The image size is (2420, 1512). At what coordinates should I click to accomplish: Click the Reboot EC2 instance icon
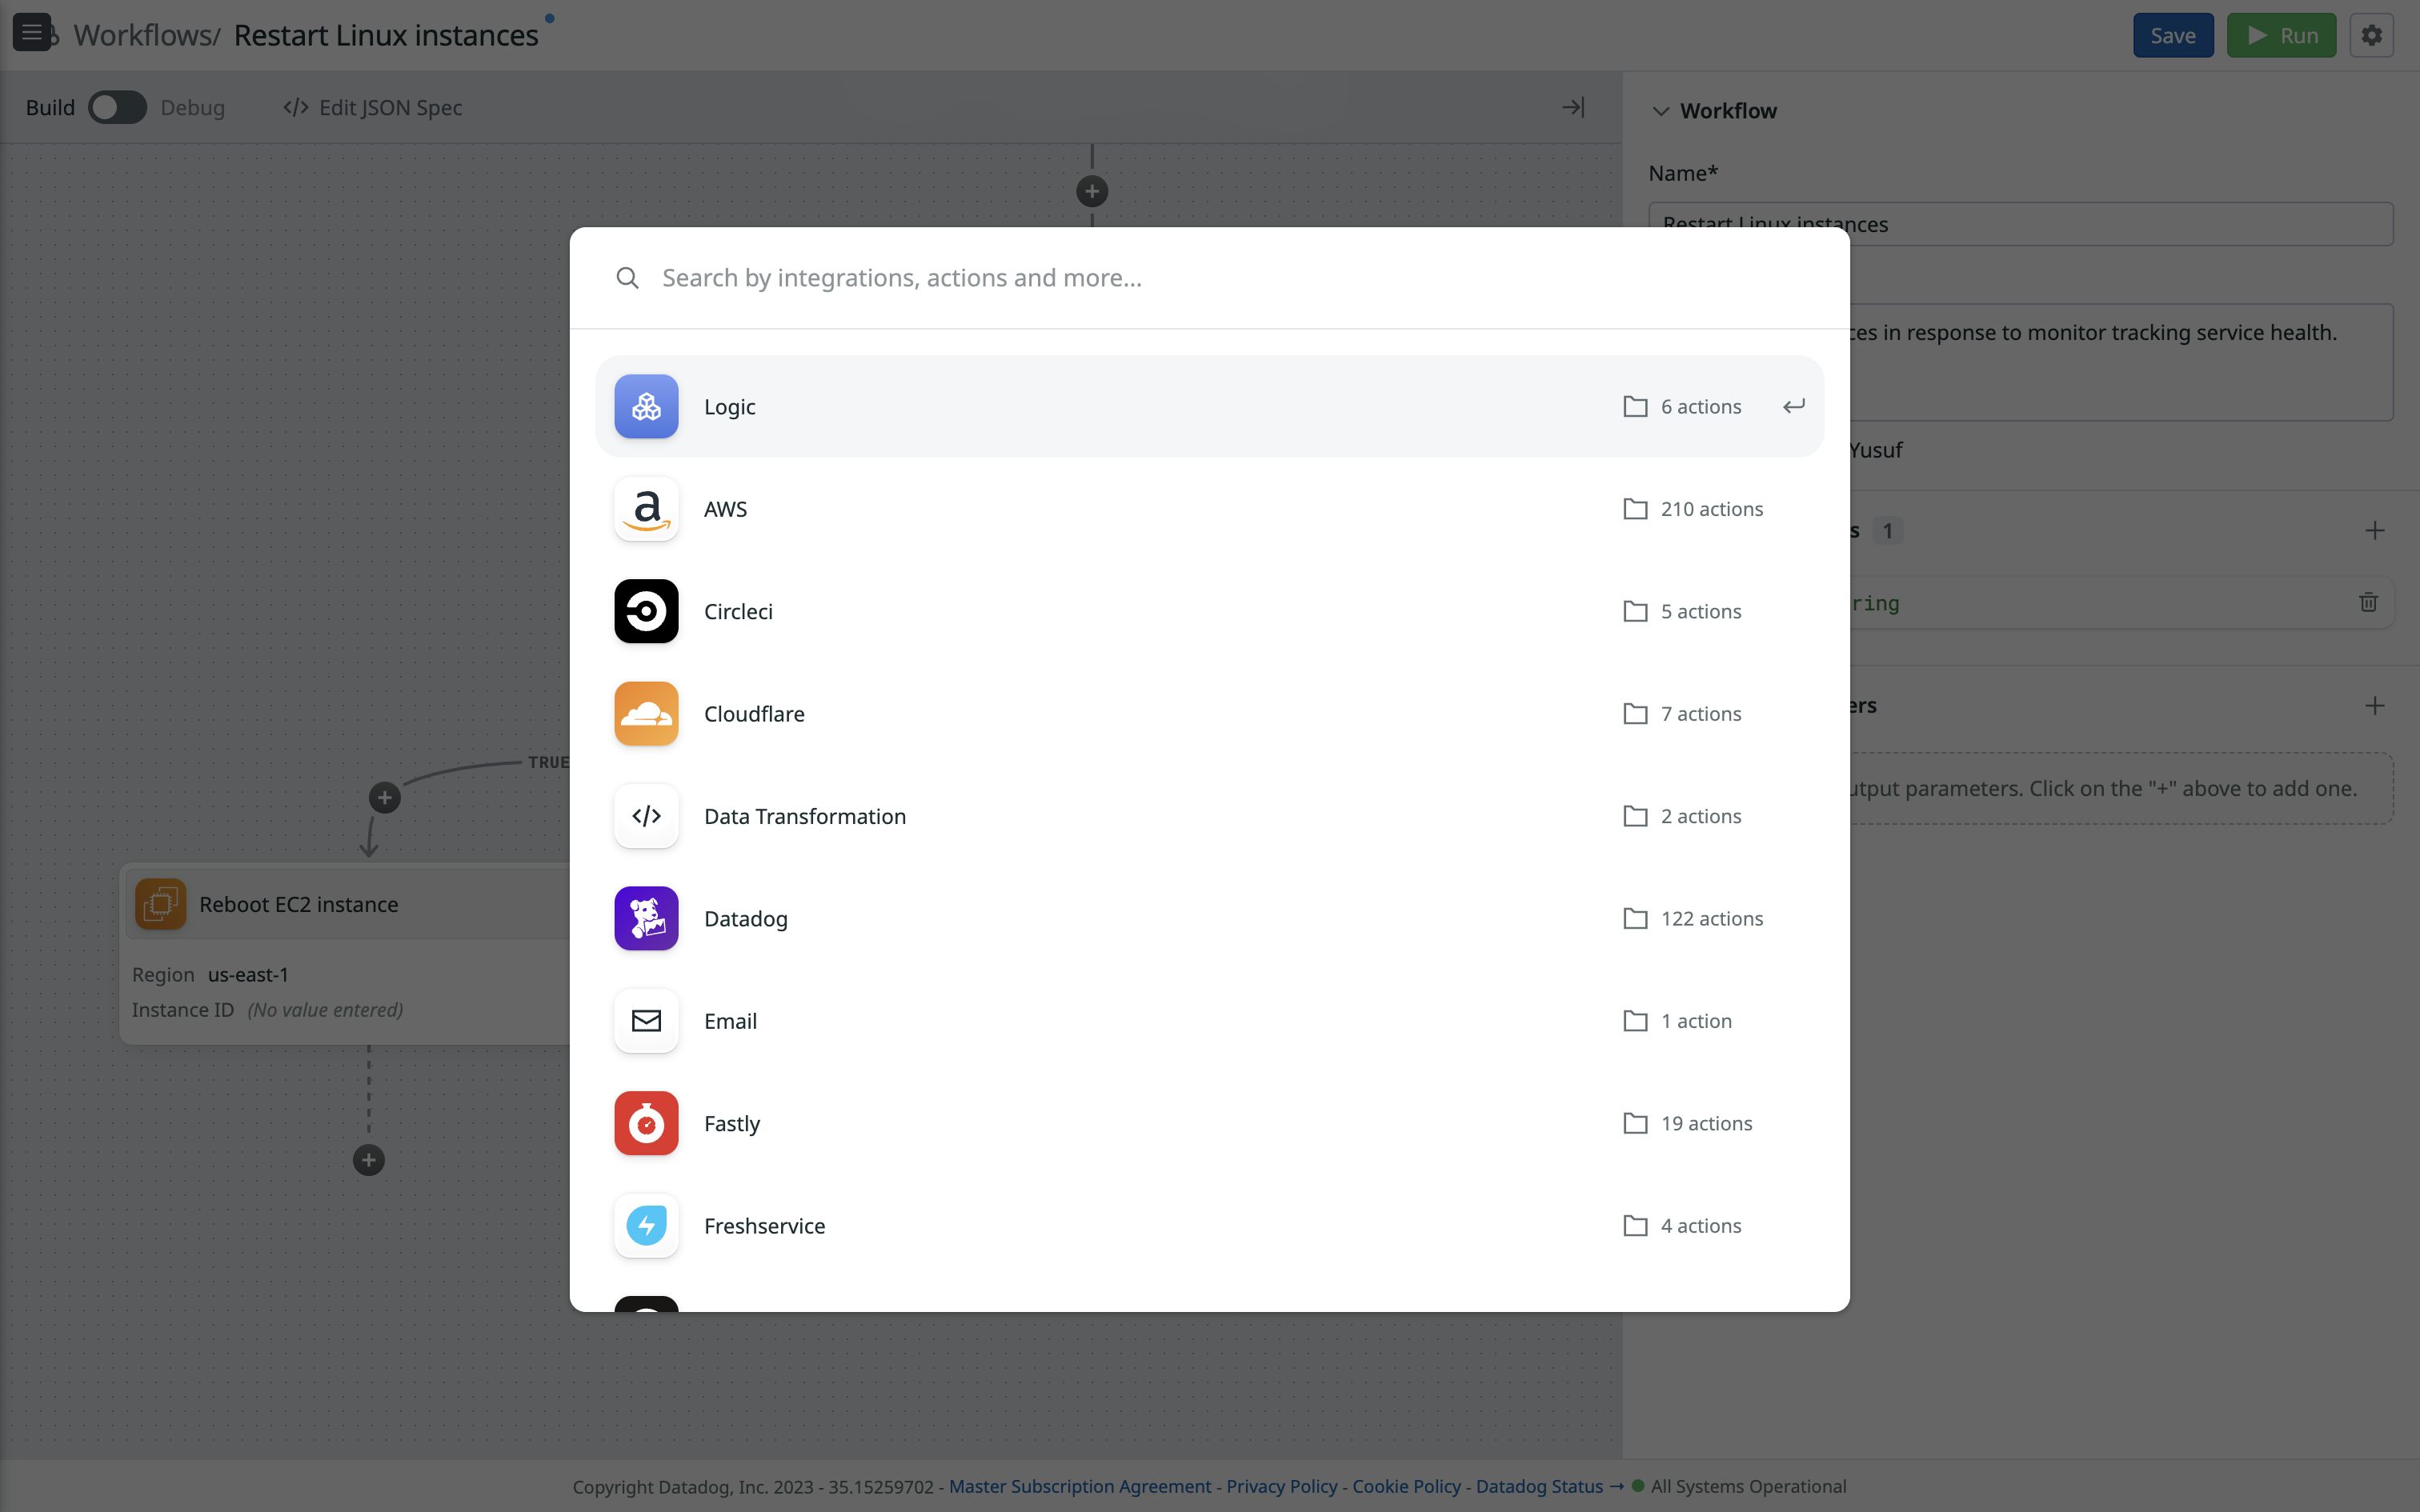tap(160, 904)
